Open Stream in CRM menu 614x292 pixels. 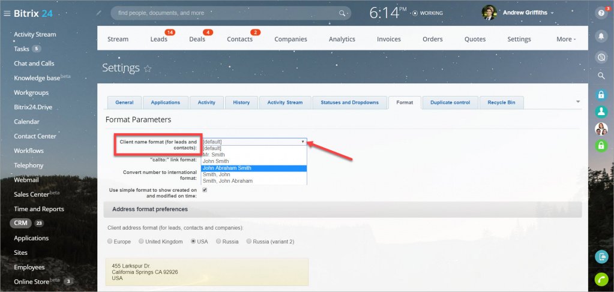(118, 39)
